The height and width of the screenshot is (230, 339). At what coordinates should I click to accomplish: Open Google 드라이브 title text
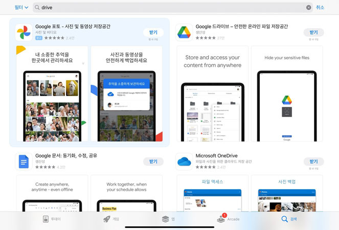[x=242, y=27]
